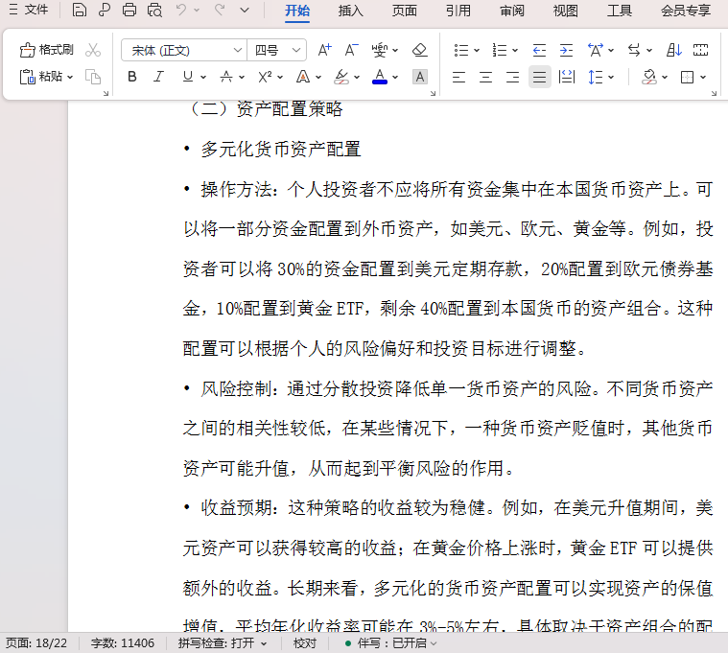Screen dimensions: 728x653
Task: Expand the 粘贴 paste options arrow
Action: point(70,77)
